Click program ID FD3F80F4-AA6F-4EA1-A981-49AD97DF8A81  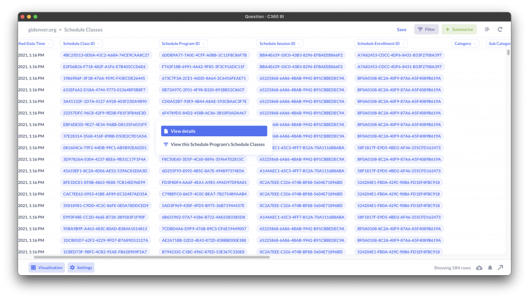(x=204, y=182)
